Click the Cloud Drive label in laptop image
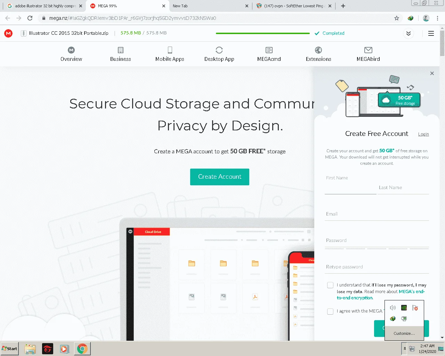This screenshot has width=445, height=356. (153, 232)
